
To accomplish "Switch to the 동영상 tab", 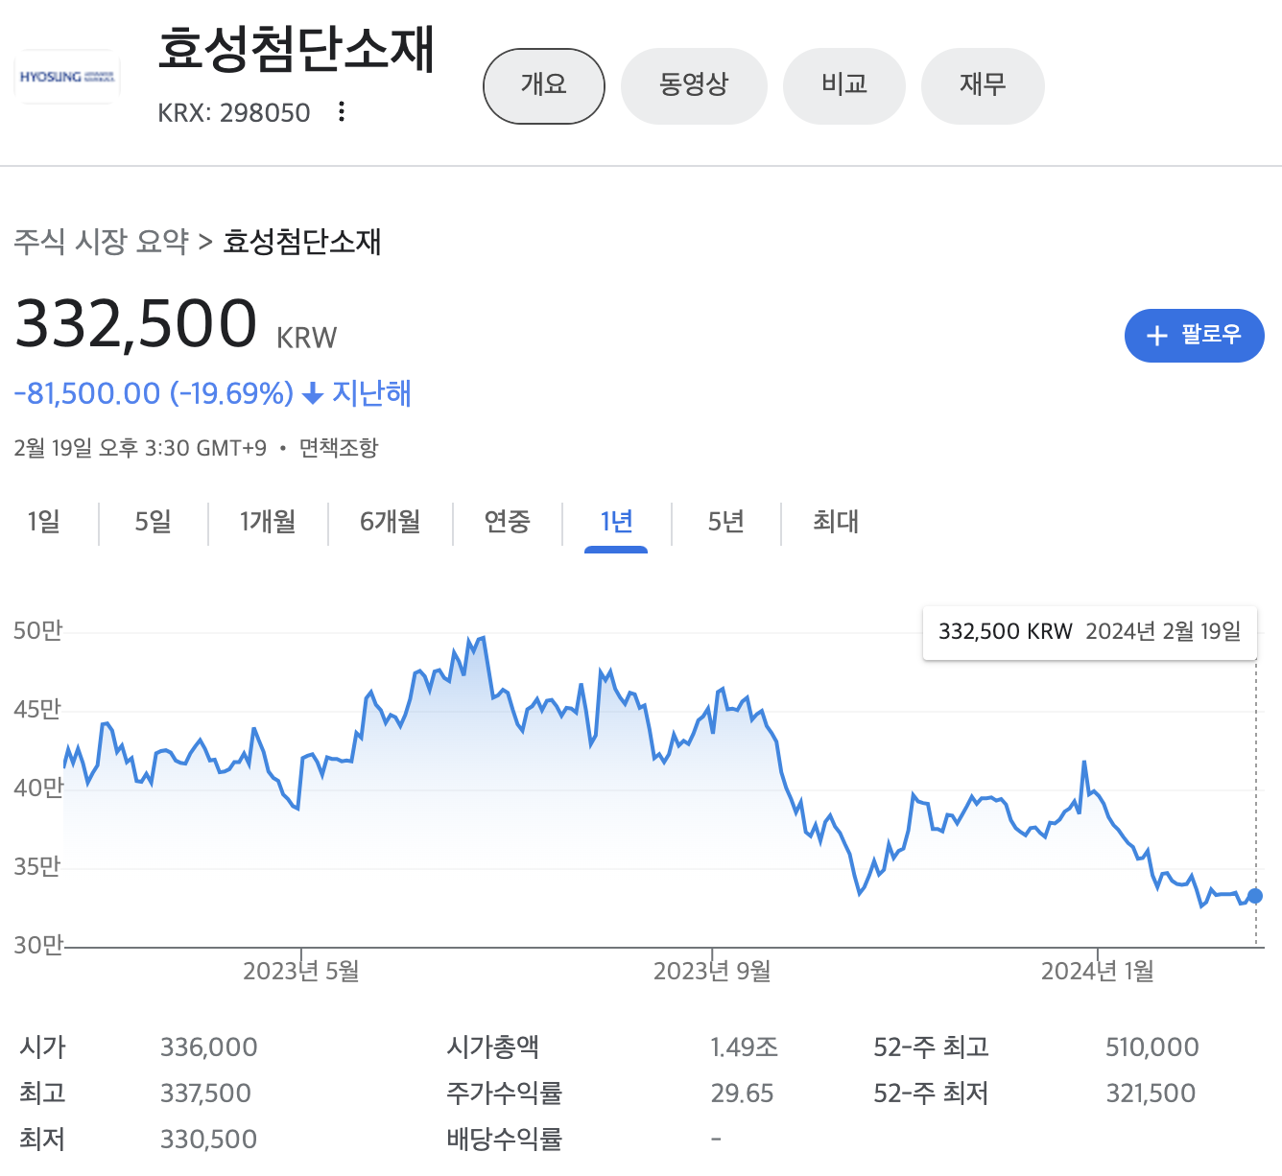I will coord(694,86).
